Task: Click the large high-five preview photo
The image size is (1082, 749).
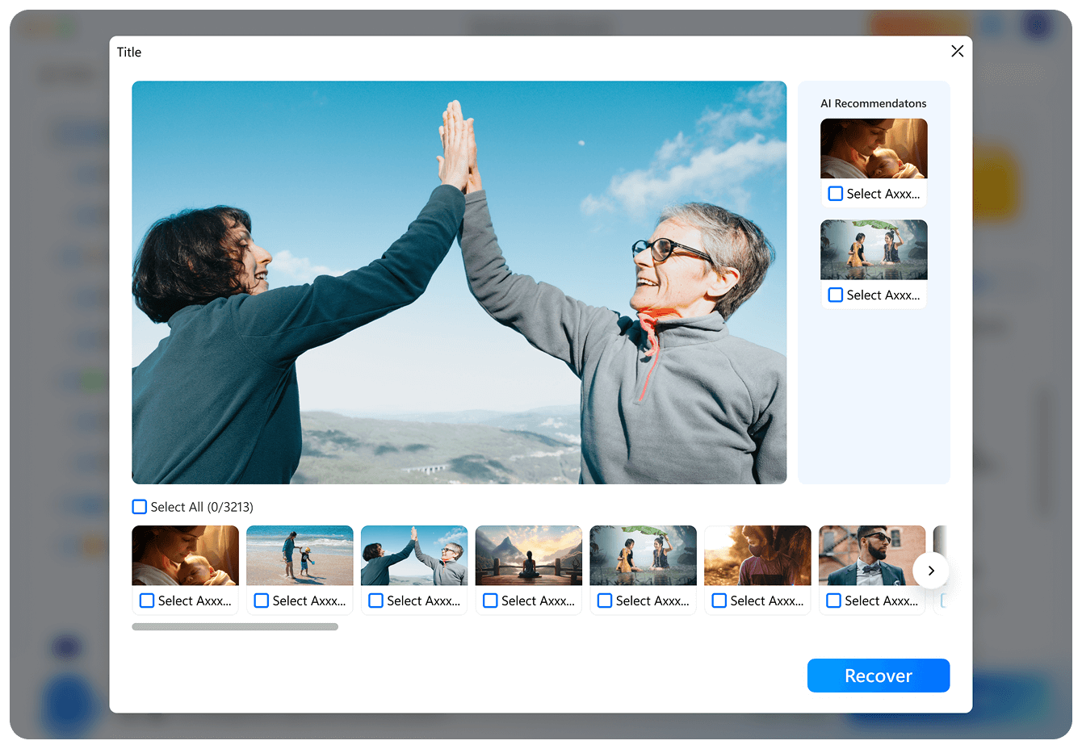Action: point(459,282)
